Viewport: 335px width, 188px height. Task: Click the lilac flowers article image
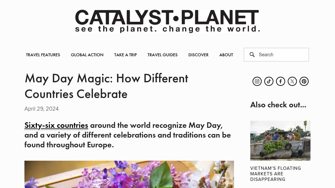point(129,174)
